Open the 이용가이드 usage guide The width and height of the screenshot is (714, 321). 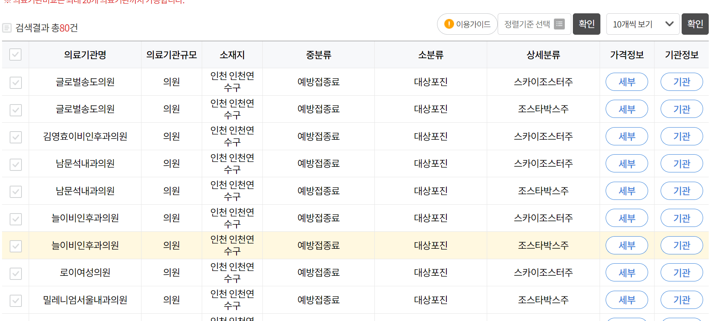pyautogui.click(x=467, y=24)
